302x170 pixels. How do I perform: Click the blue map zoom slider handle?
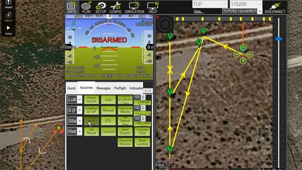278,39
